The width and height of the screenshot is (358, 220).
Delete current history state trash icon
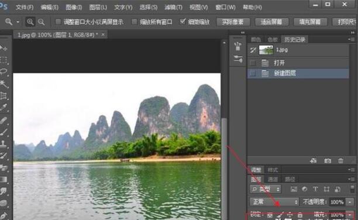point(340,161)
